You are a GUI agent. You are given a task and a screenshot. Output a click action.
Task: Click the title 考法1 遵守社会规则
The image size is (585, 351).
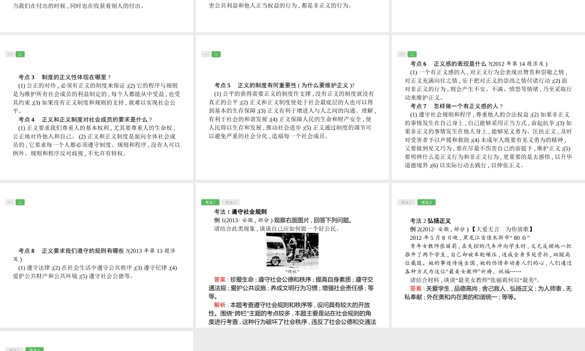(x=240, y=212)
